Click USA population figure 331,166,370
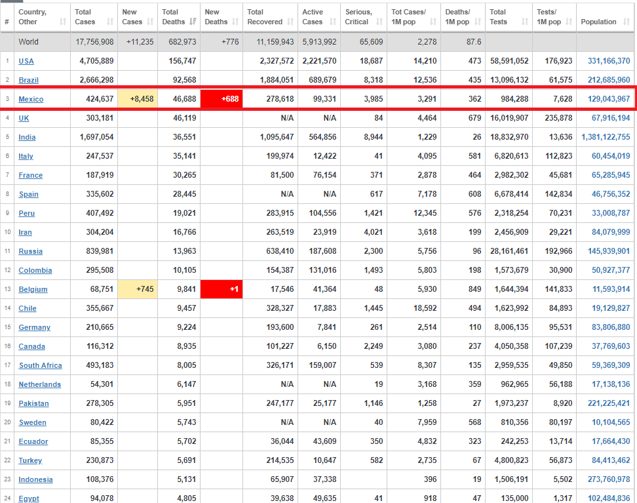Viewport: 637px width, 503px height. point(609,61)
